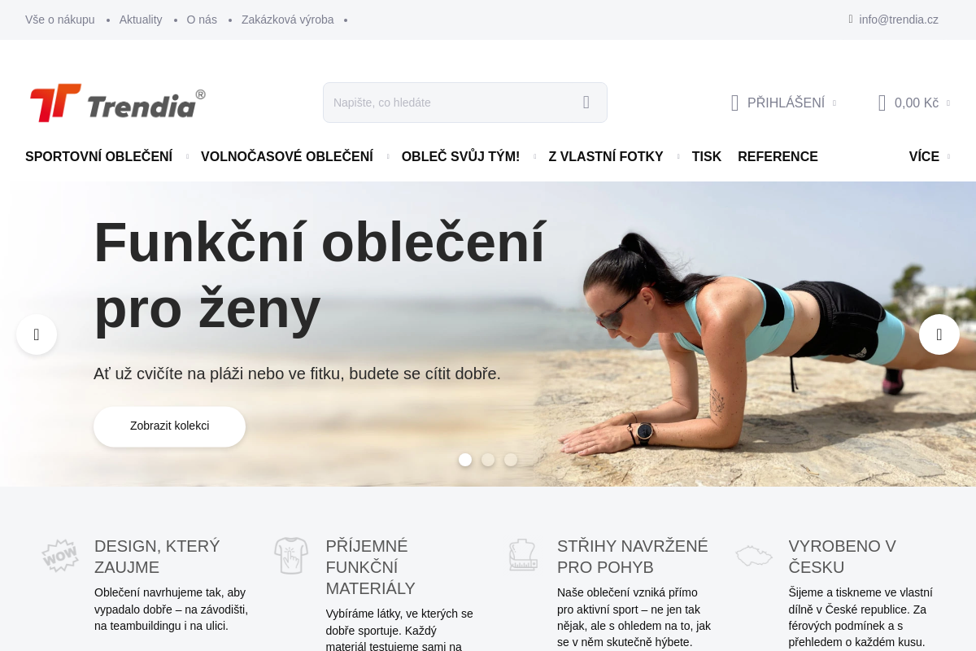This screenshot has width=976, height=651.
Task: Click the shopping cart icon
Action: (882, 103)
